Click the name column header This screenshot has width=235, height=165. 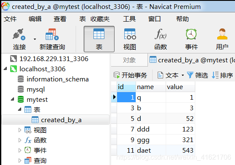151,87
